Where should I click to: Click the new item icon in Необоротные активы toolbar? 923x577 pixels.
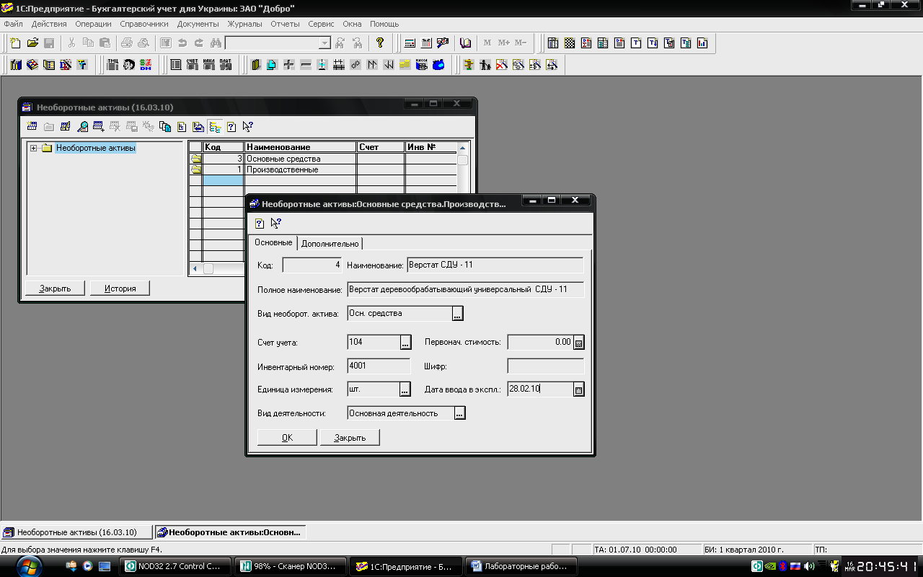(32, 127)
